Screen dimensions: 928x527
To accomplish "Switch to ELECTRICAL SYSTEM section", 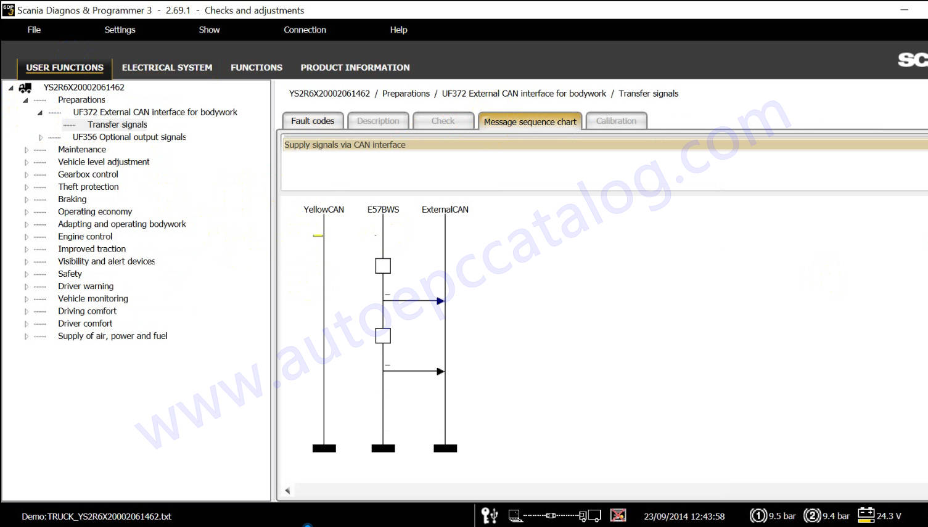I will click(x=167, y=68).
